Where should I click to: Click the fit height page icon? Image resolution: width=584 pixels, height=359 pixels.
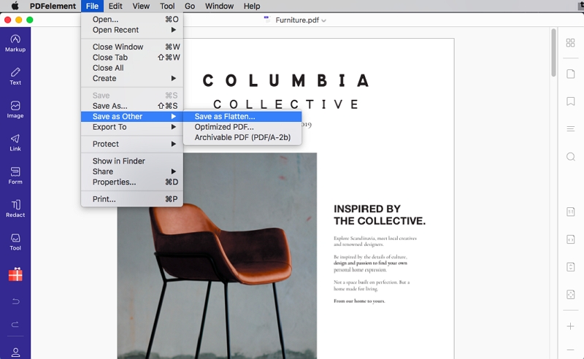coord(570,267)
